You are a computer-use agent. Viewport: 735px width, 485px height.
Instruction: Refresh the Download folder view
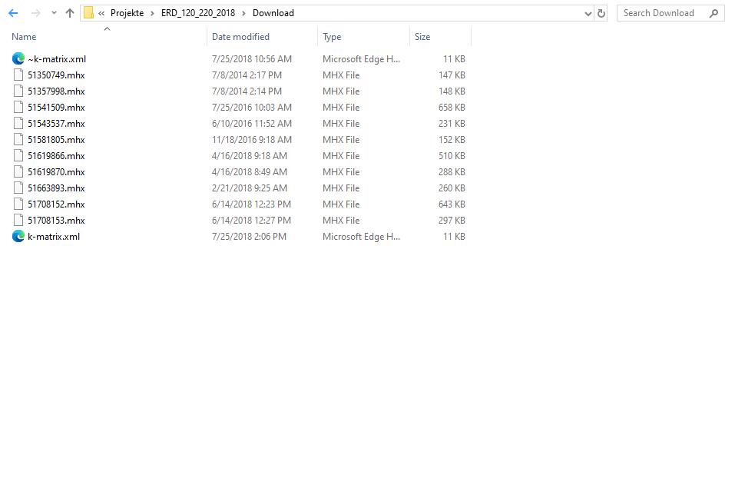(601, 14)
